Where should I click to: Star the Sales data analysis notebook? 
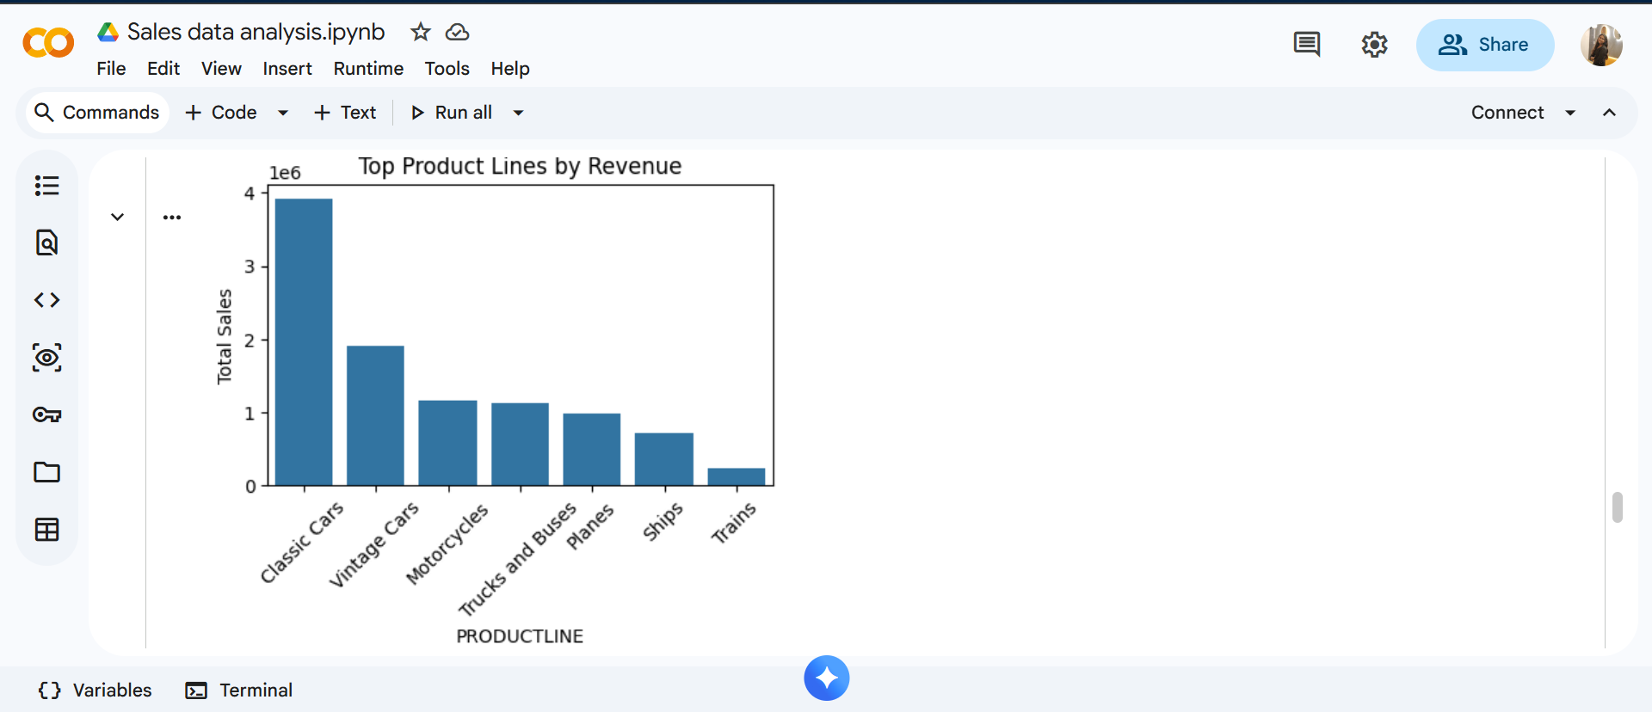point(420,33)
